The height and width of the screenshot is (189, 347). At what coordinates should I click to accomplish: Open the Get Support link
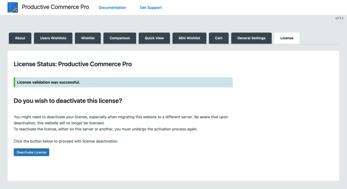coord(151,8)
